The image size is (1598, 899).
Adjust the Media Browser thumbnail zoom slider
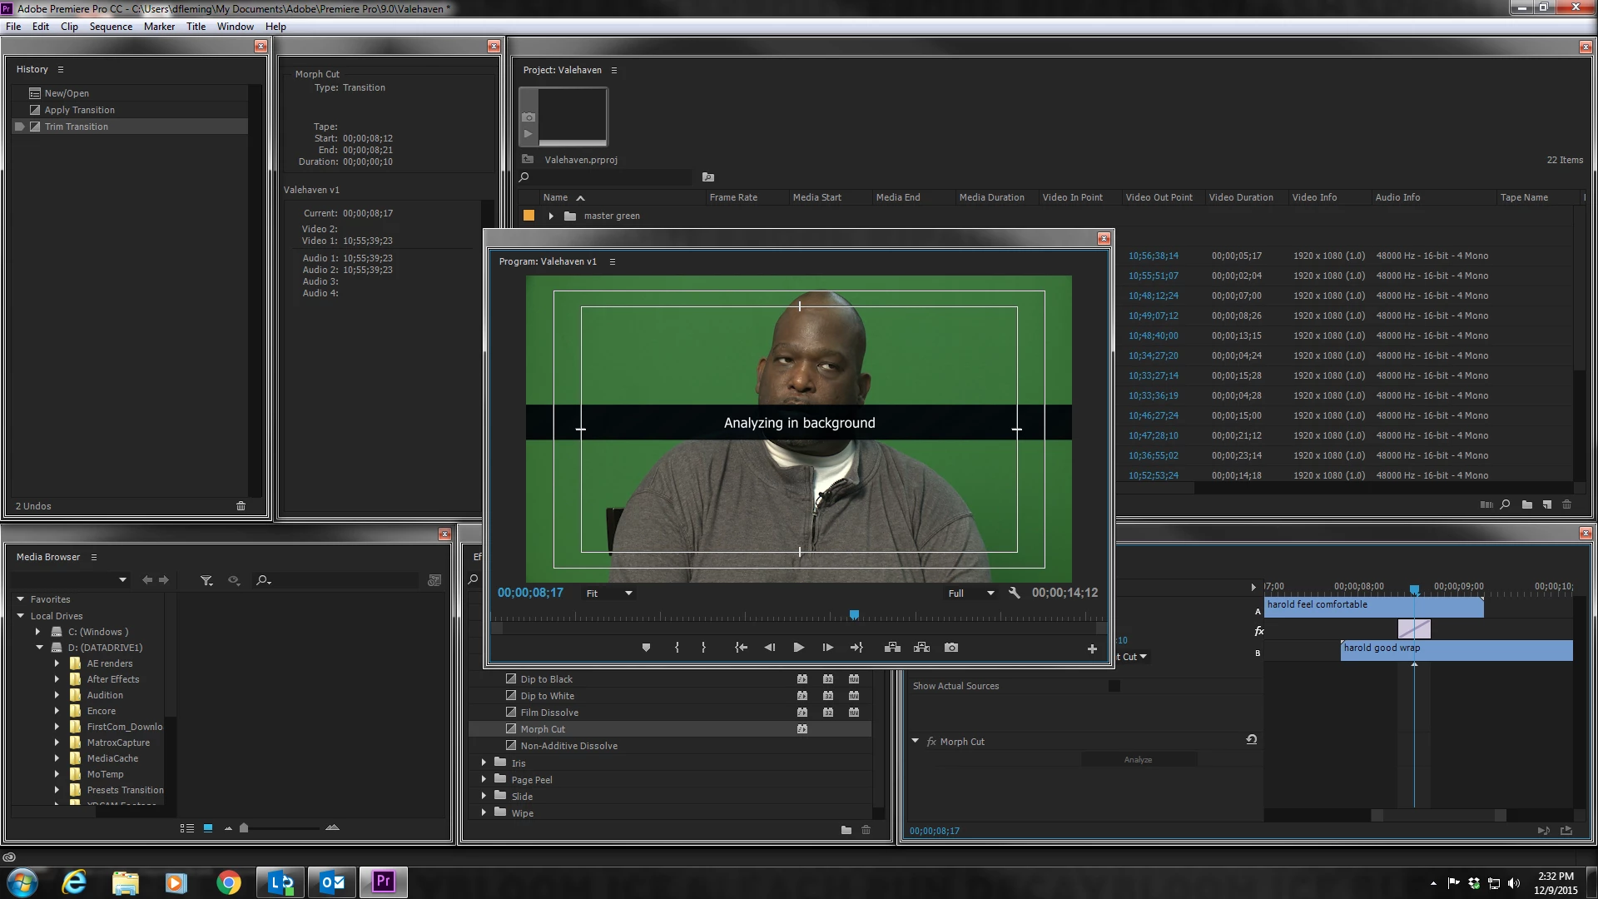tap(244, 828)
